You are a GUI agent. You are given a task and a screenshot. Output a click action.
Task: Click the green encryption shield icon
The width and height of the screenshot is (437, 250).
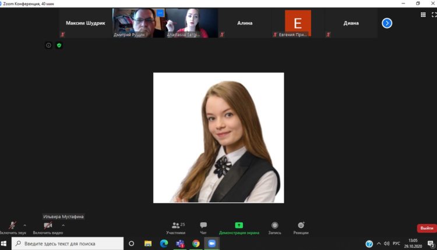[59, 45]
